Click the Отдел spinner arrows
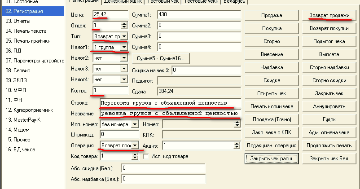Image resolution: width=360 pixels, height=189 pixels. coord(124,26)
